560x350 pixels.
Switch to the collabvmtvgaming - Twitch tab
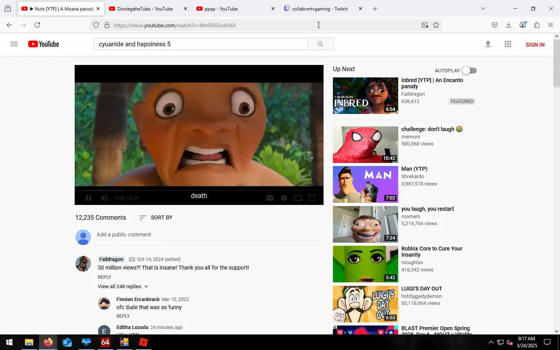[323, 9]
